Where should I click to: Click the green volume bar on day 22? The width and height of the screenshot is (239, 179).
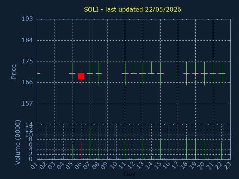(x=221, y=151)
